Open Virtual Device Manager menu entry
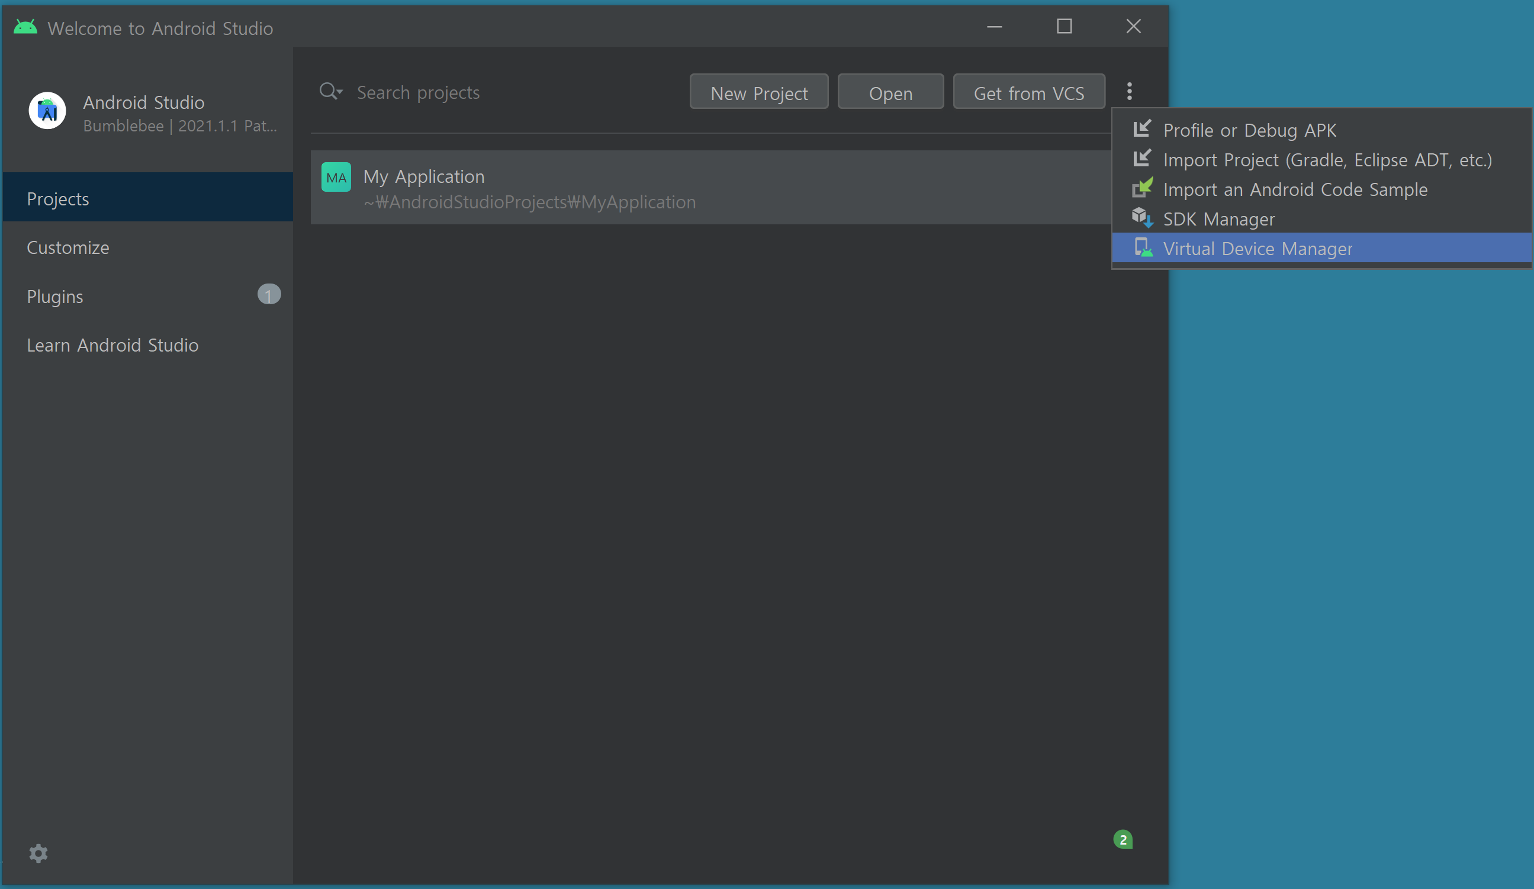 pos(1258,249)
